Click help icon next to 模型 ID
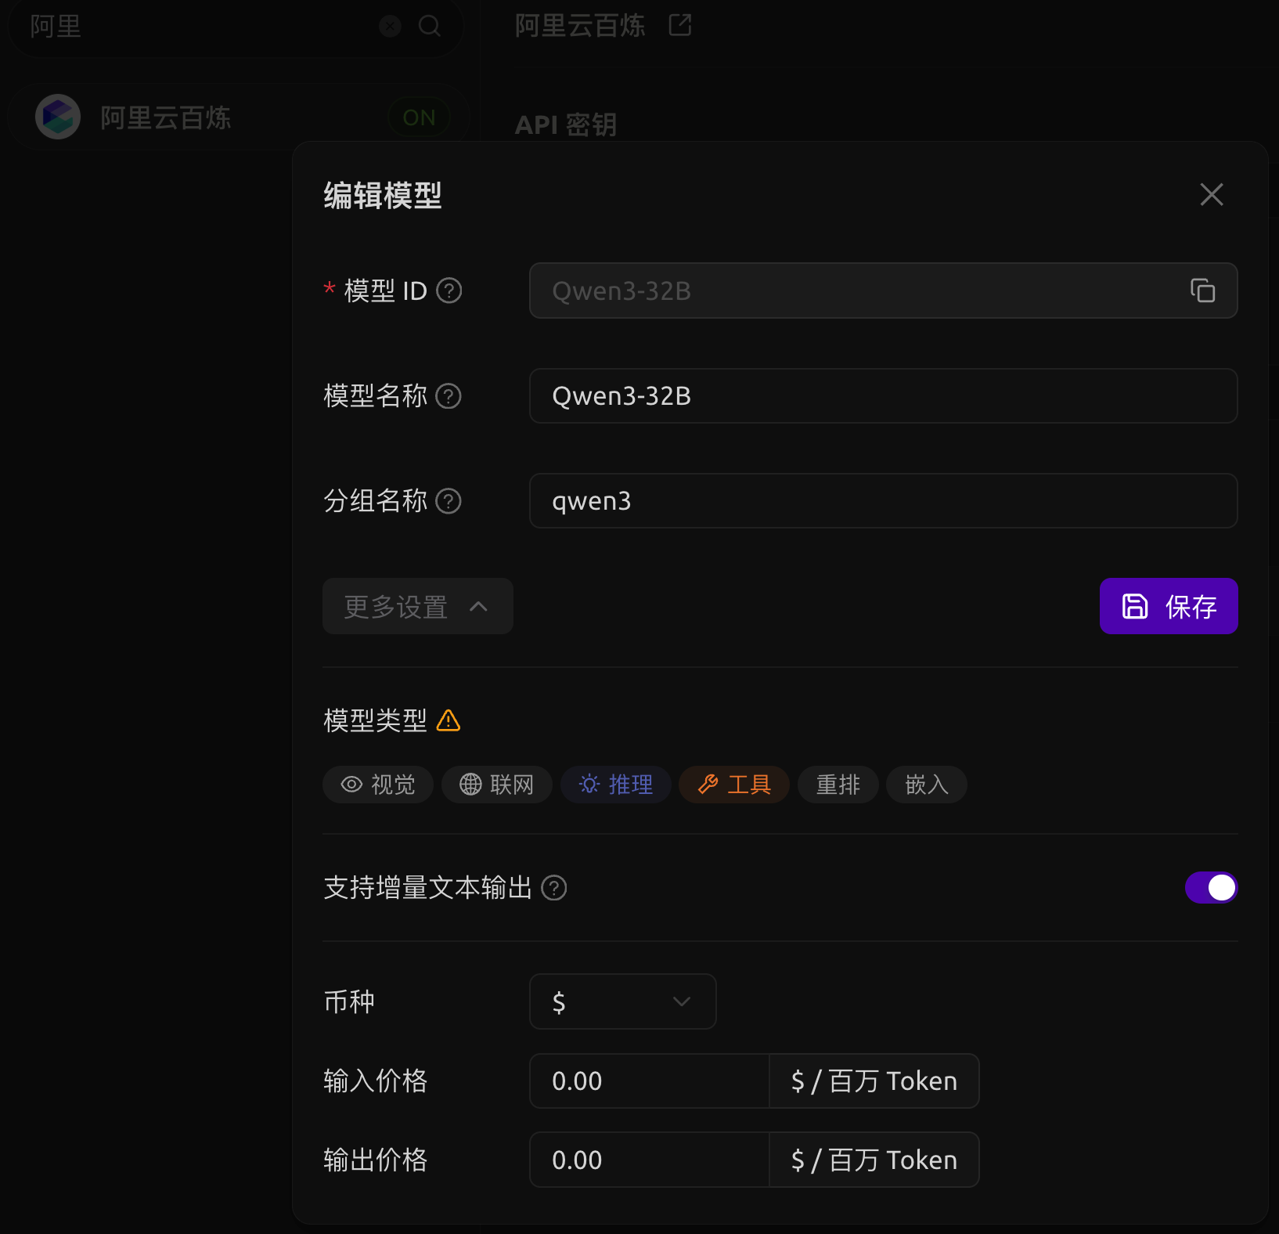The width and height of the screenshot is (1279, 1234). click(x=449, y=290)
